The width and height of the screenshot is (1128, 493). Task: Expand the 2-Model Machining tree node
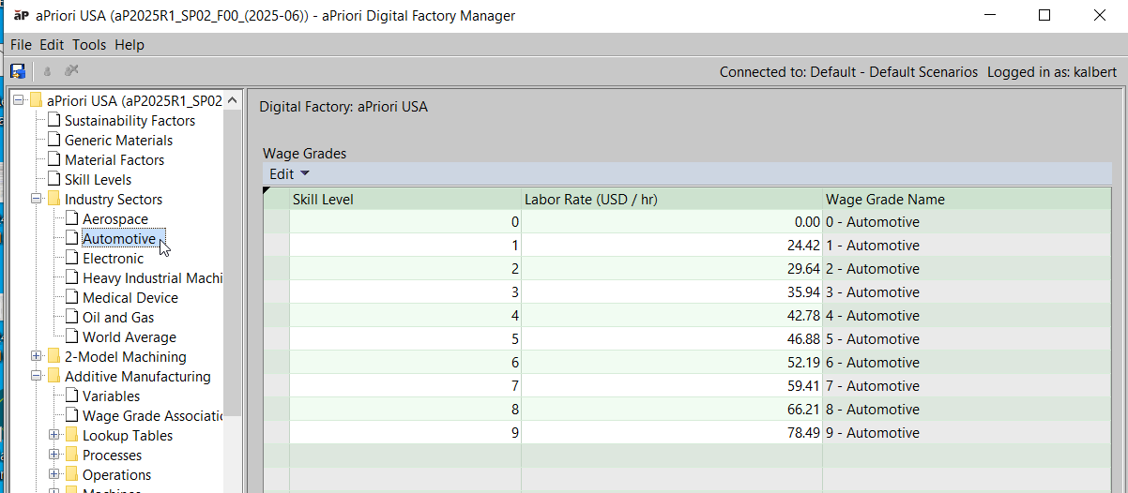point(36,356)
